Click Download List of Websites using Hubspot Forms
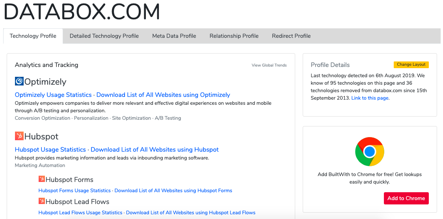443x219 pixels. click(173, 191)
